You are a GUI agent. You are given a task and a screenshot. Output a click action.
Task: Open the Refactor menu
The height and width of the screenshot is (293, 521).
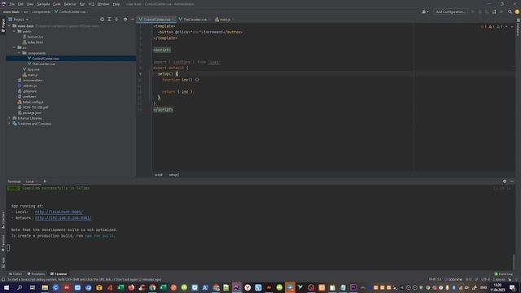(x=70, y=4)
